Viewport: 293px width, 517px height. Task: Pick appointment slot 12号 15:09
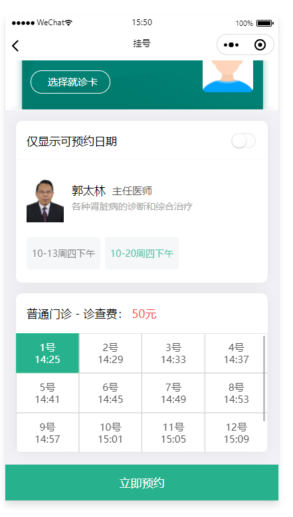[236, 433]
